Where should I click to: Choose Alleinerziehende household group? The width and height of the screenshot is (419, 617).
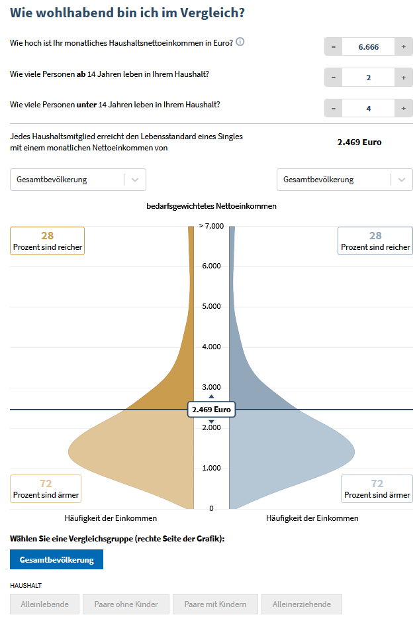[x=302, y=604]
